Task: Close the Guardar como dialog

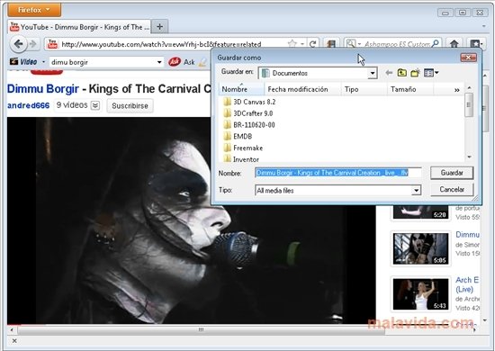Action: coord(469,58)
